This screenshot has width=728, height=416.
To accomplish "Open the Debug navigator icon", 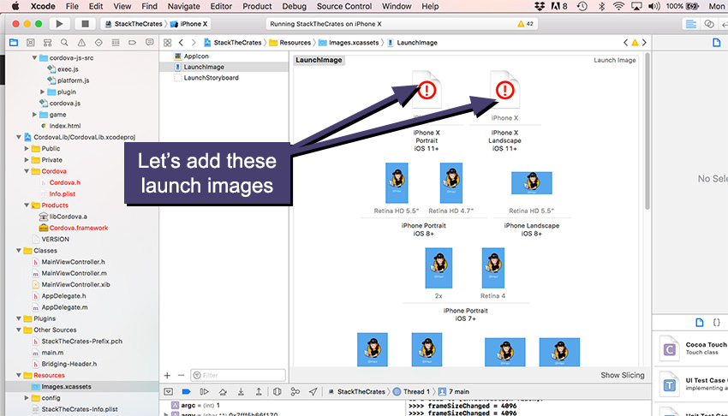I will tap(116, 43).
